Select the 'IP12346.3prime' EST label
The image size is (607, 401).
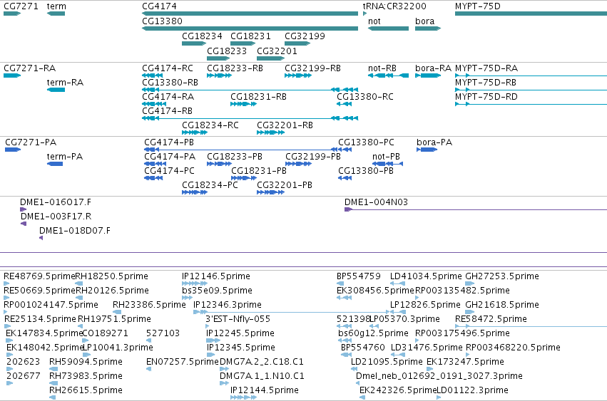tap(228, 305)
